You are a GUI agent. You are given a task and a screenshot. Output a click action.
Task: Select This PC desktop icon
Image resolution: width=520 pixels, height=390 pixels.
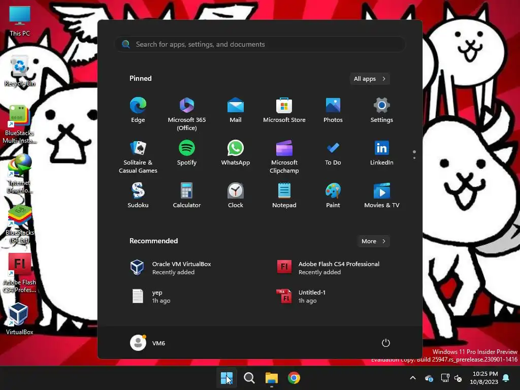(20, 21)
